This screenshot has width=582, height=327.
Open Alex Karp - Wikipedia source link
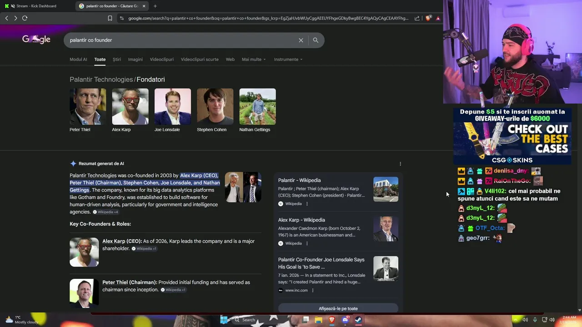301,220
